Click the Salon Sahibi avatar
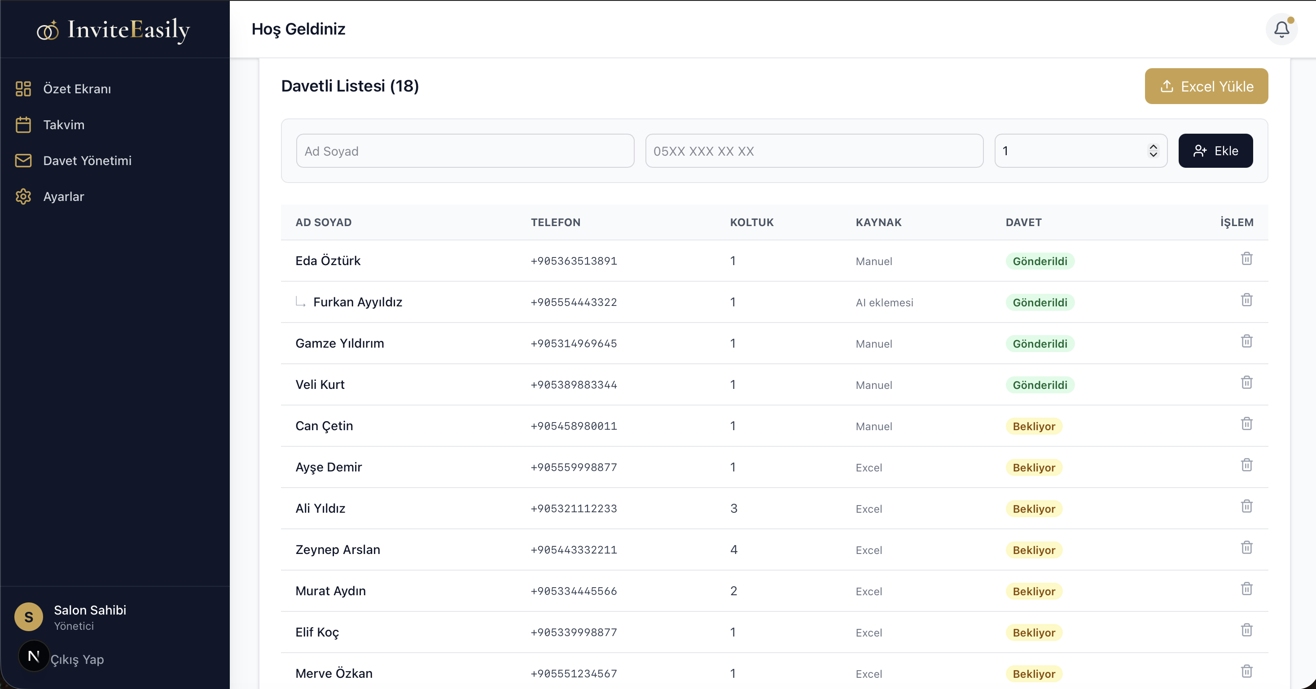This screenshot has width=1316, height=689. (29, 617)
